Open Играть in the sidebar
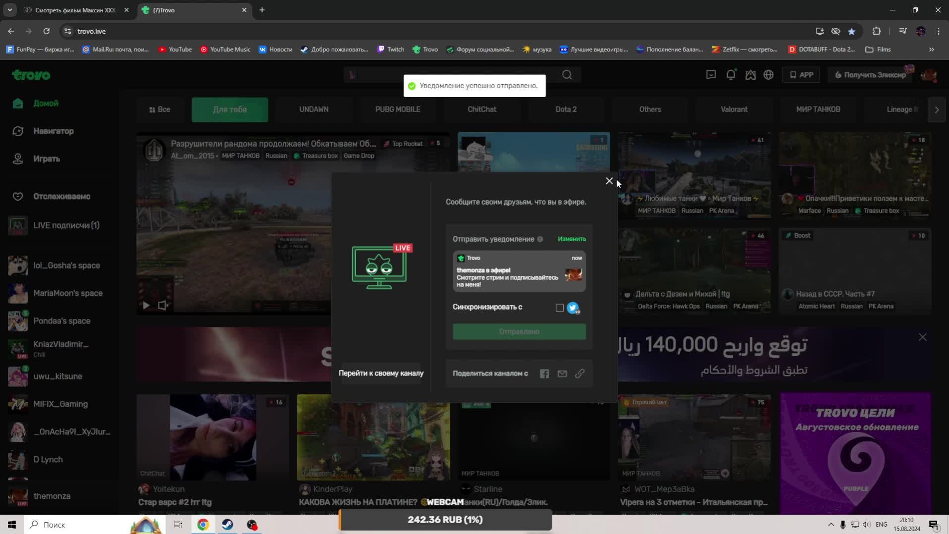This screenshot has width=949, height=534. [47, 159]
